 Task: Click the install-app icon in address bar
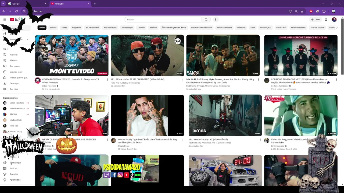pyautogui.click(x=291, y=11)
